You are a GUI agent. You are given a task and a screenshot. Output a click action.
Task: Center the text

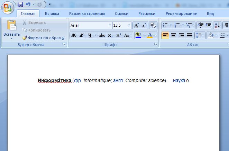173,35
